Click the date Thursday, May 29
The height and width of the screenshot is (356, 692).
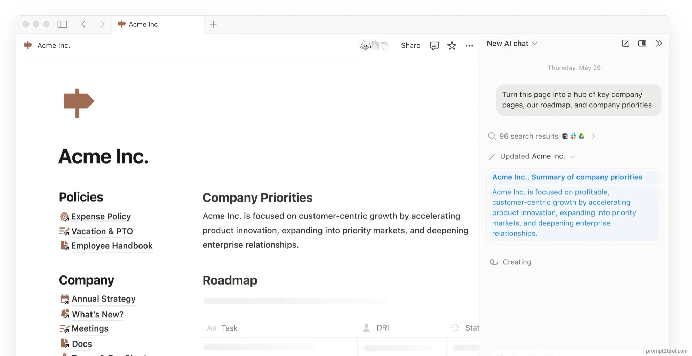tap(574, 68)
